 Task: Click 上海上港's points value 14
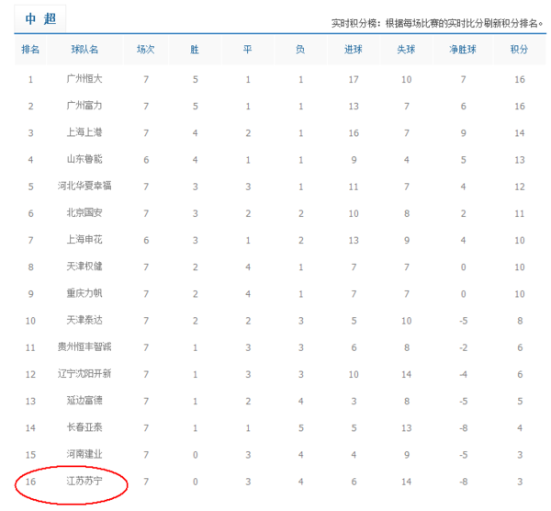point(520,133)
